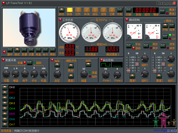The width and height of the screenshot is (178, 133).
Task: Click the 缺油 low-oil indicator lamp
Action: (87, 10)
